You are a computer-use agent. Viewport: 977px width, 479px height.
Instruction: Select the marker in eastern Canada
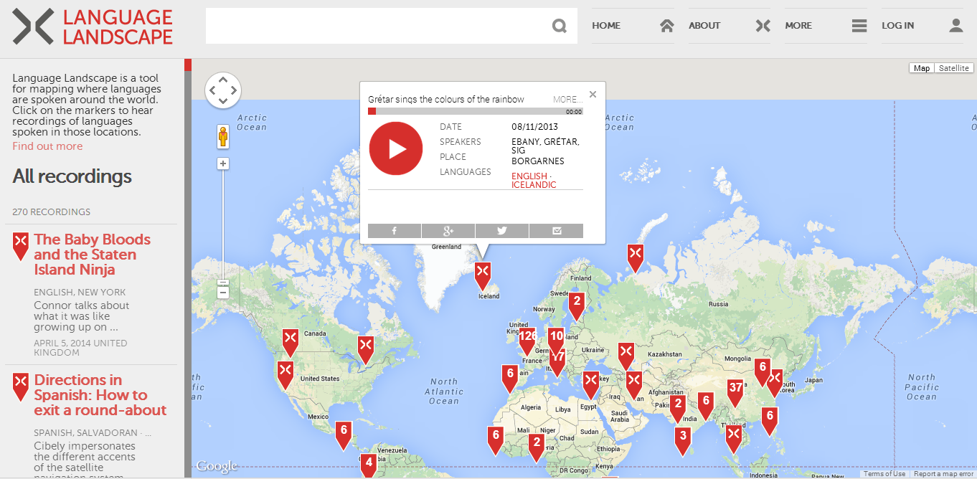[366, 349]
